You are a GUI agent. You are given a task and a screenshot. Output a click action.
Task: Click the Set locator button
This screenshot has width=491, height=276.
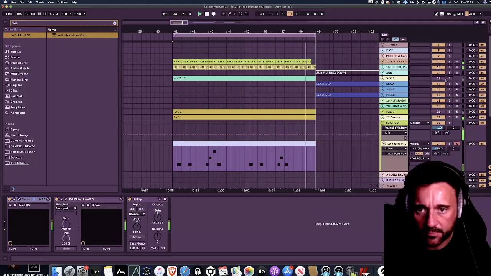click(x=384, y=35)
